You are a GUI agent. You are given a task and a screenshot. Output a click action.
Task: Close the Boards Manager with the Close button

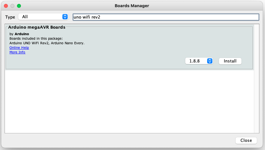pos(246,141)
